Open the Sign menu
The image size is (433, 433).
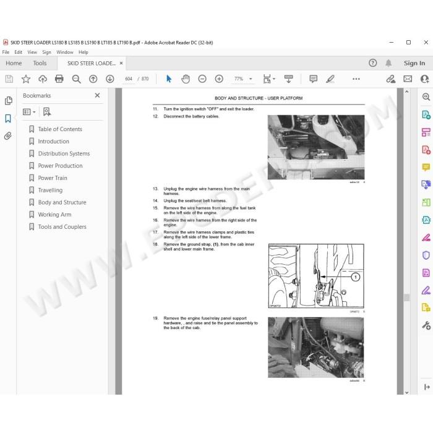pyautogui.click(x=46, y=52)
